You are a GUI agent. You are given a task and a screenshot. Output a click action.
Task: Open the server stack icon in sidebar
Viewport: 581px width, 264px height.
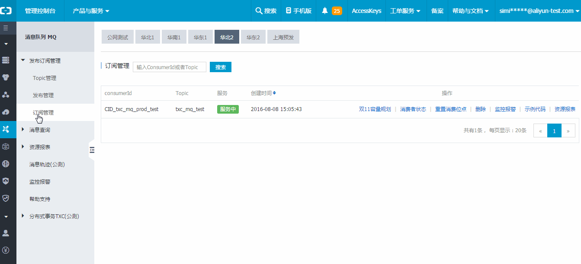[6, 60]
